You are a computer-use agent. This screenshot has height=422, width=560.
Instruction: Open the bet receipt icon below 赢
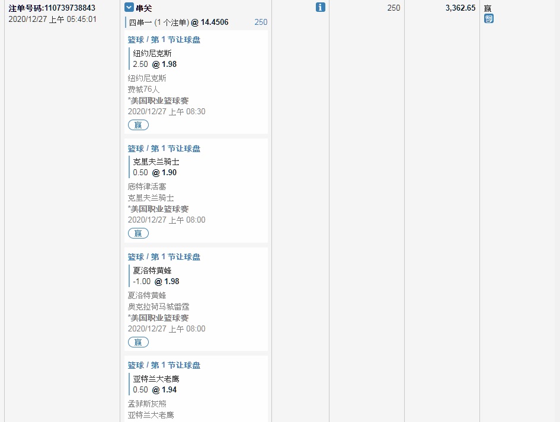coord(488,18)
